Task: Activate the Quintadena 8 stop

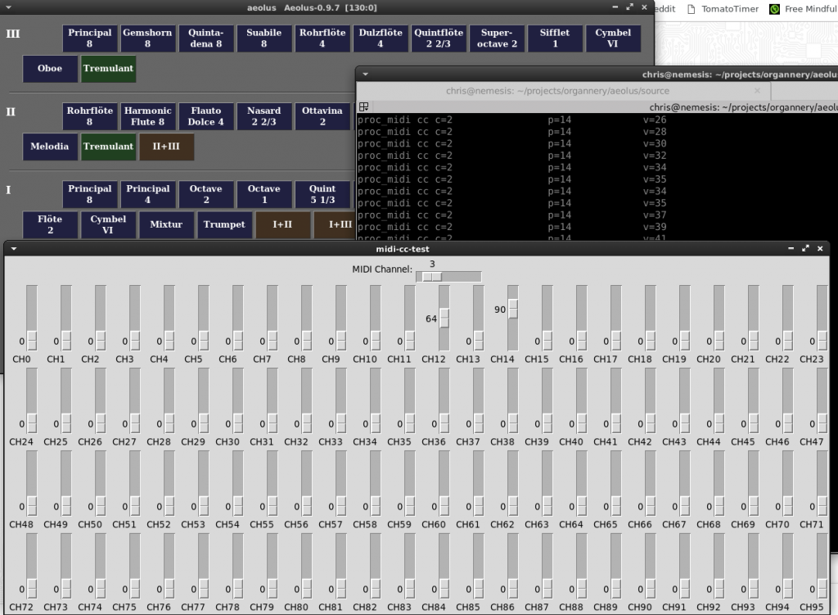Action: pos(206,37)
